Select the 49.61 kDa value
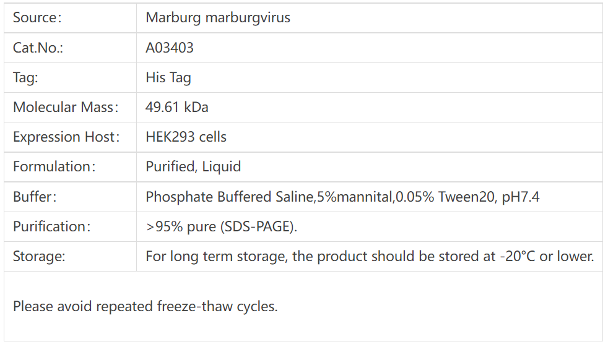 (177, 107)
